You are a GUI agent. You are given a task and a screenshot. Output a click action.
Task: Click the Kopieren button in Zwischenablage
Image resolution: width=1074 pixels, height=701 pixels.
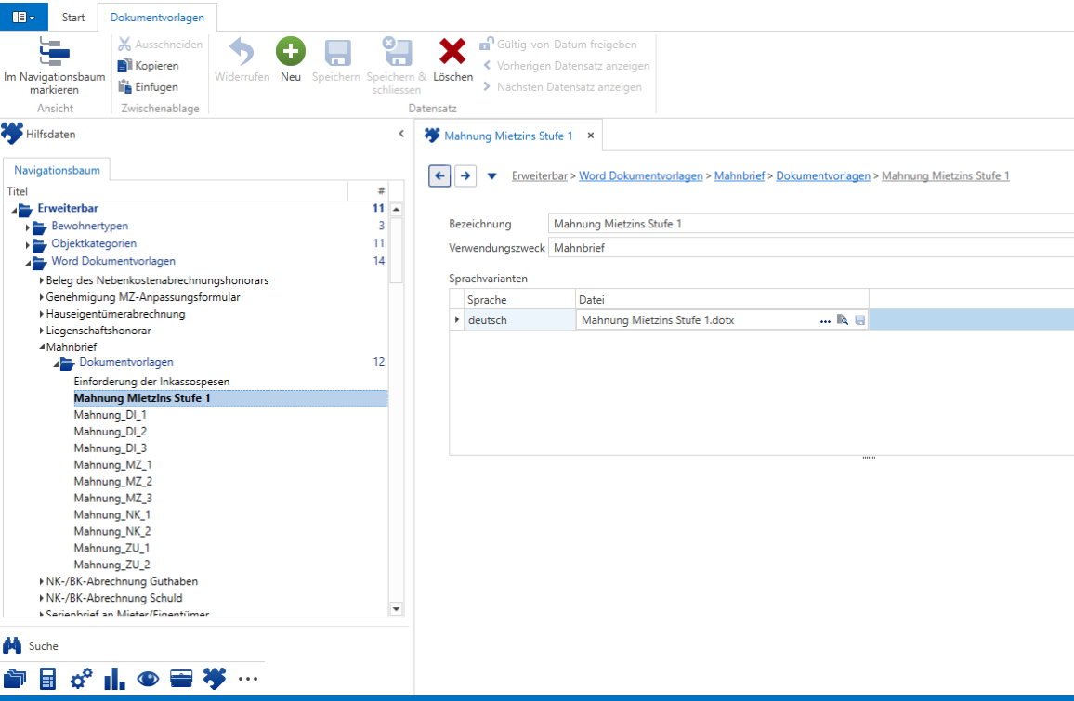tap(149, 66)
